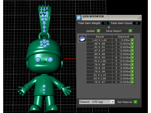The width and height of the screenshot is (151, 113).
Task: Click the green arrow next to Update
Action: 98,31
